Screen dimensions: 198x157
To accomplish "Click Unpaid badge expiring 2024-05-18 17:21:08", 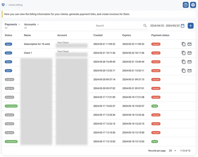I will tap(156, 97).
